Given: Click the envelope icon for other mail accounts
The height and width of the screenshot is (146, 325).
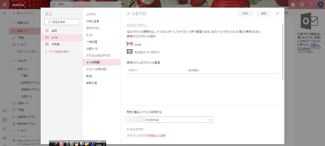Looking at the screenshot, I should coord(130,52).
